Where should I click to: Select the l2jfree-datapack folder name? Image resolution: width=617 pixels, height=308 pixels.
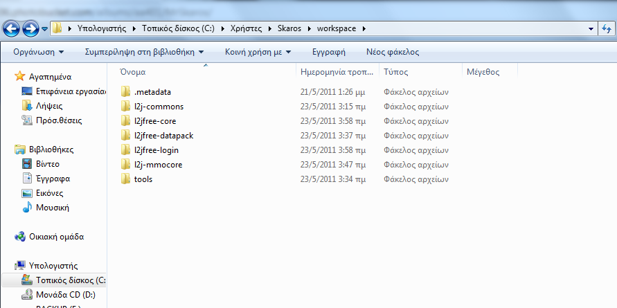(x=163, y=136)
